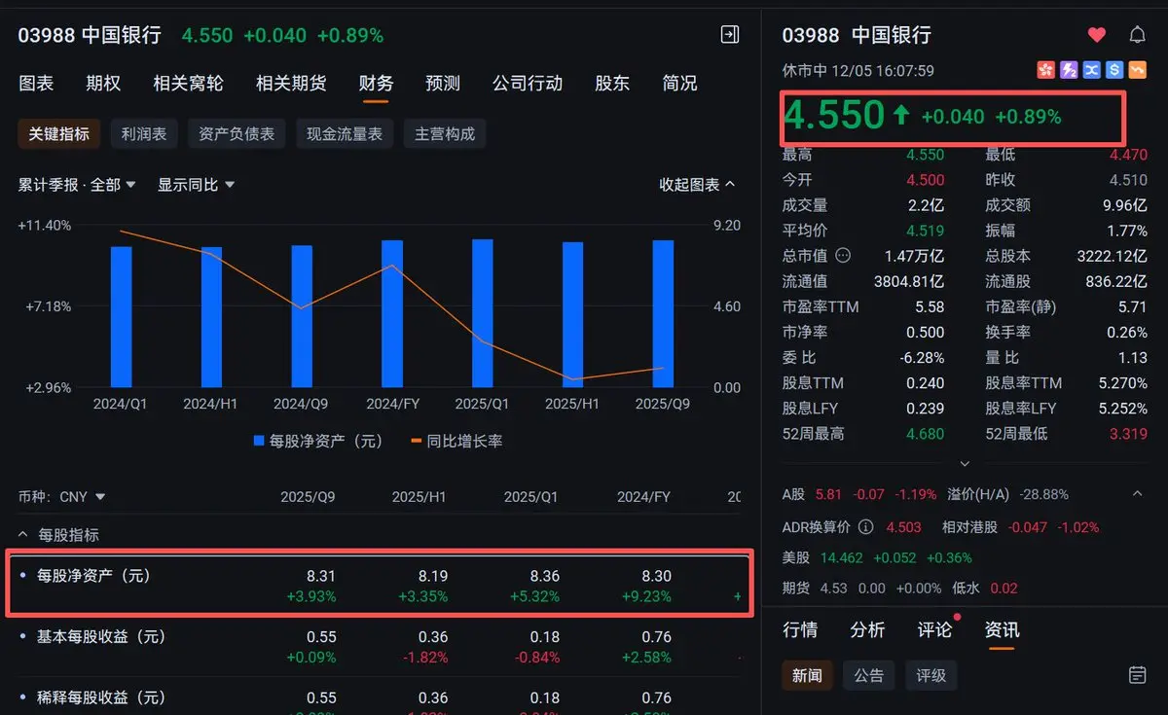Click the 2025/Q1 column header

tap(530, 496)
